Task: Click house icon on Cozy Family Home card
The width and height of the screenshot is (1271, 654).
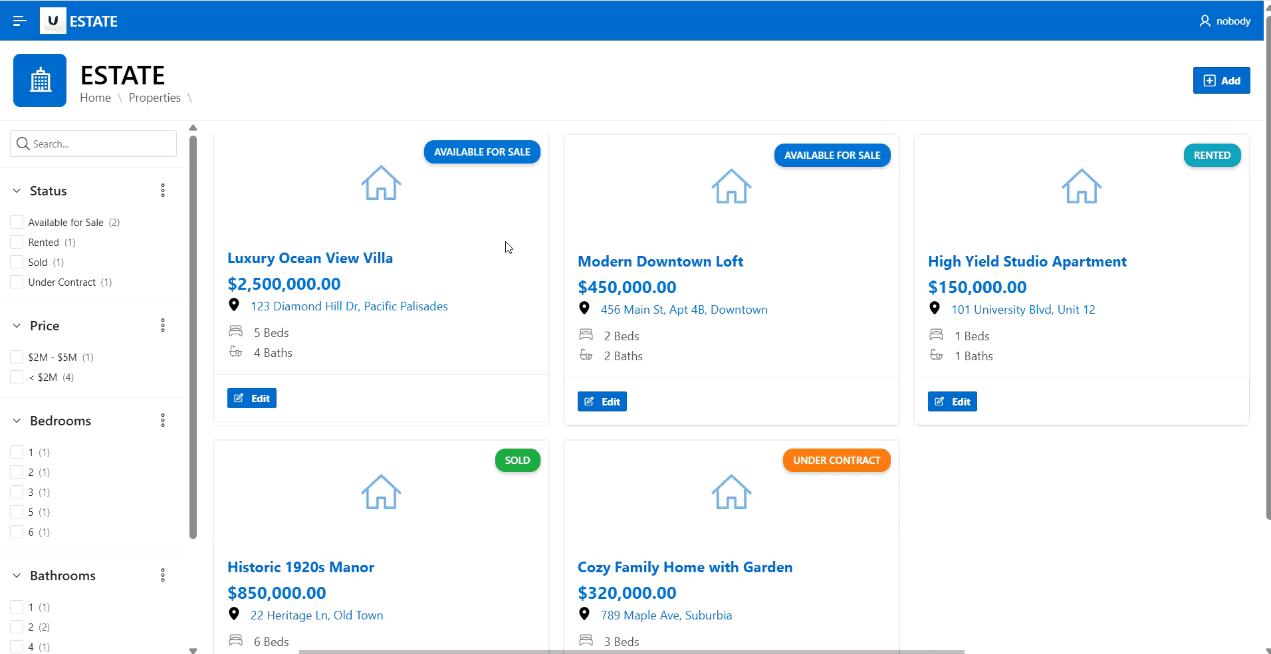Action: pyautogui.click(x=731, y=492)
